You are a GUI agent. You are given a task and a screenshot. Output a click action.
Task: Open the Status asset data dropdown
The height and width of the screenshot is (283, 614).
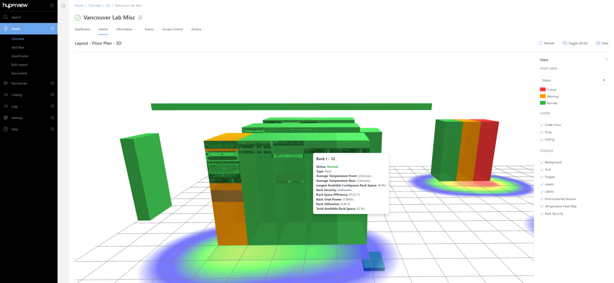574,80
